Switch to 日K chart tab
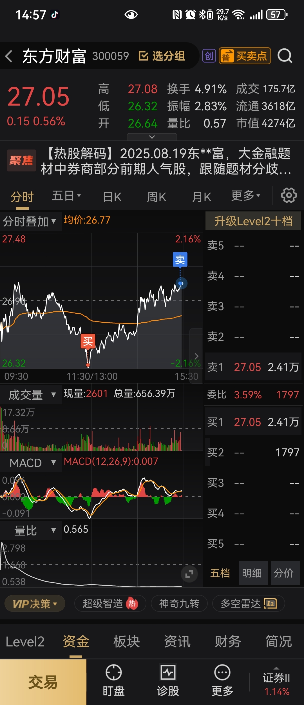 (112, 197)
